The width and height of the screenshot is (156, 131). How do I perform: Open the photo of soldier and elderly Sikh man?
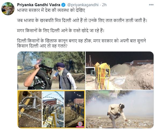[x=51, y=71]
